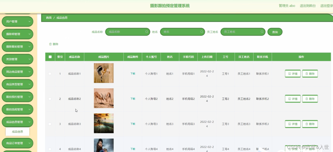This screenshot has height=152, width=333.
Task: Click the 上传日期 column header
Action: coord(207,57)
